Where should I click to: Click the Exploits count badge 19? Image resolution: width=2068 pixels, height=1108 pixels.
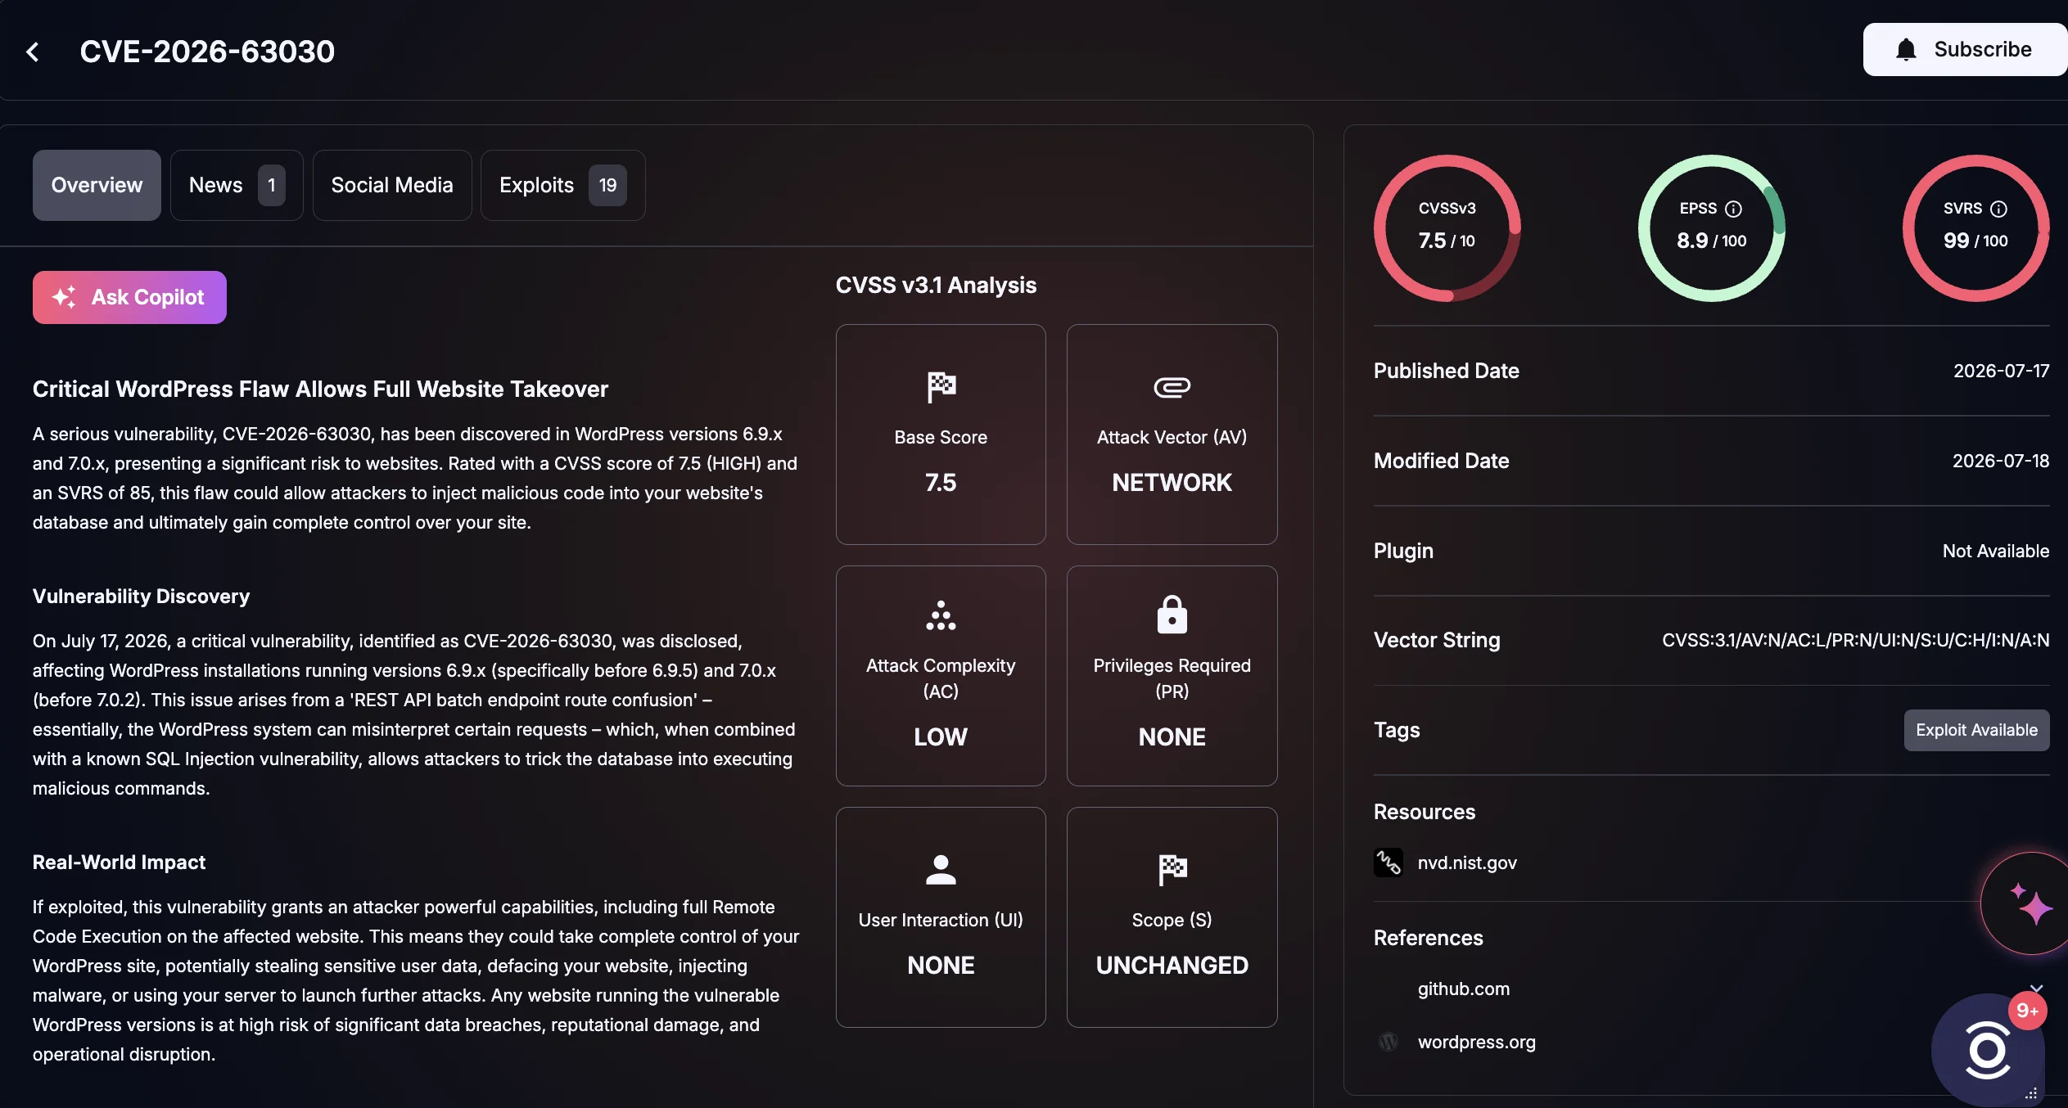[x=607, y=185]
